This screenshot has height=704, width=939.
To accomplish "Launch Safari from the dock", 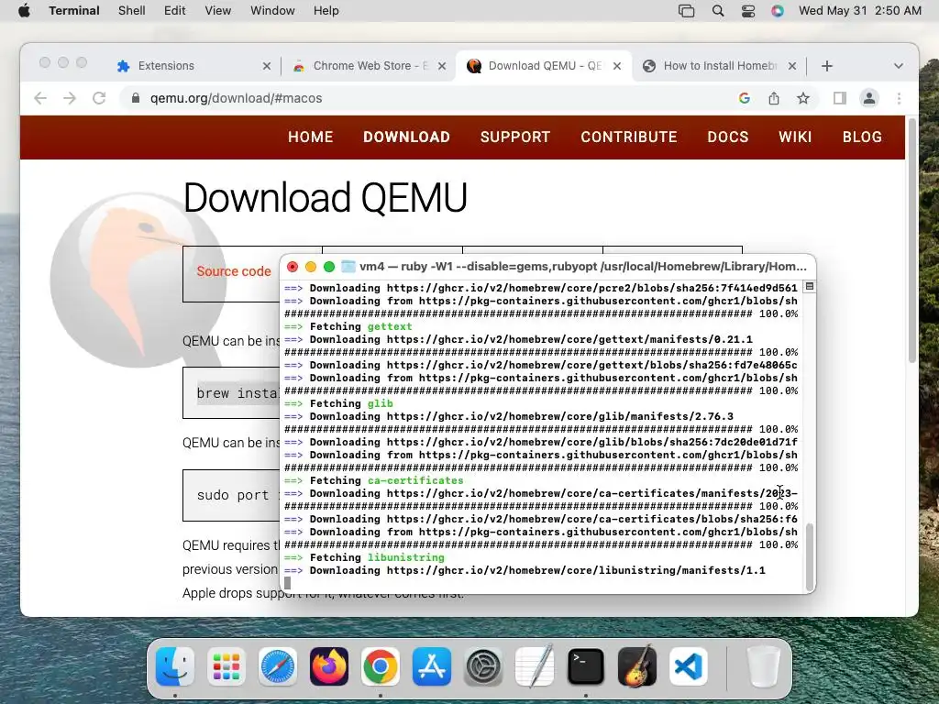I will point(278,666).
